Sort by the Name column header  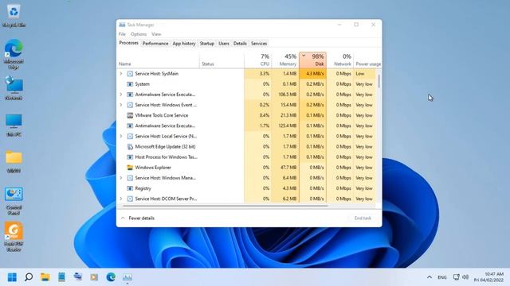(x=159, y=60)
